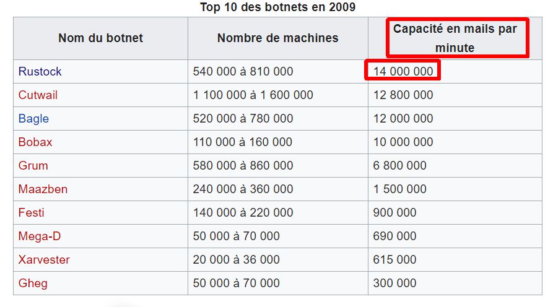Select the Festi link

click(32, 213)
